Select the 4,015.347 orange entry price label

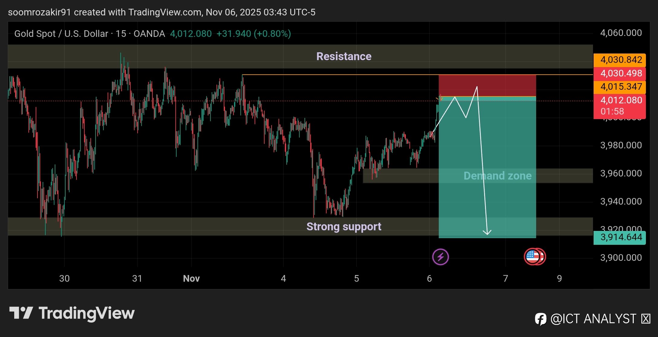pyautogui.click(x=620, y=87)
